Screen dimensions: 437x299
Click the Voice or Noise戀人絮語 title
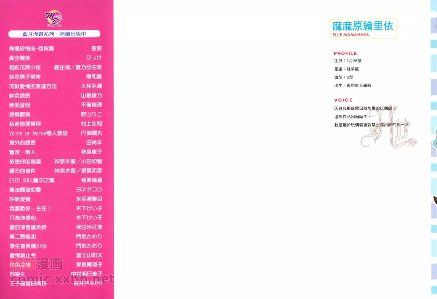coord(38,133)
